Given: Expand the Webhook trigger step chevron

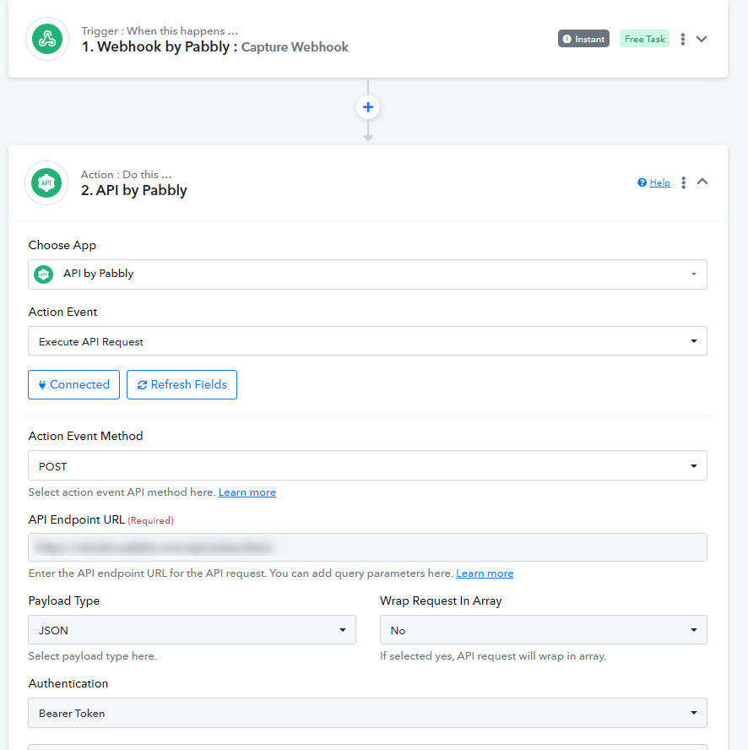Looking at the screenshot, I should coord(702,39).
